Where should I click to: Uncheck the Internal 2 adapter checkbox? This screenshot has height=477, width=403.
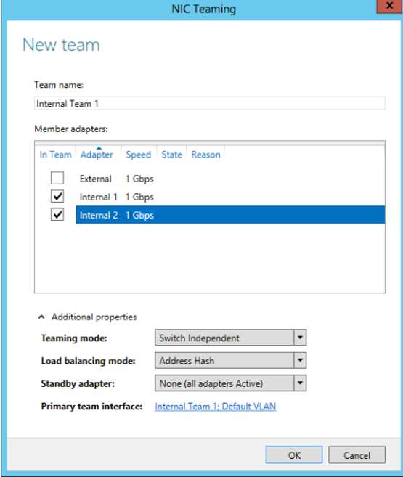pos(57,214)
